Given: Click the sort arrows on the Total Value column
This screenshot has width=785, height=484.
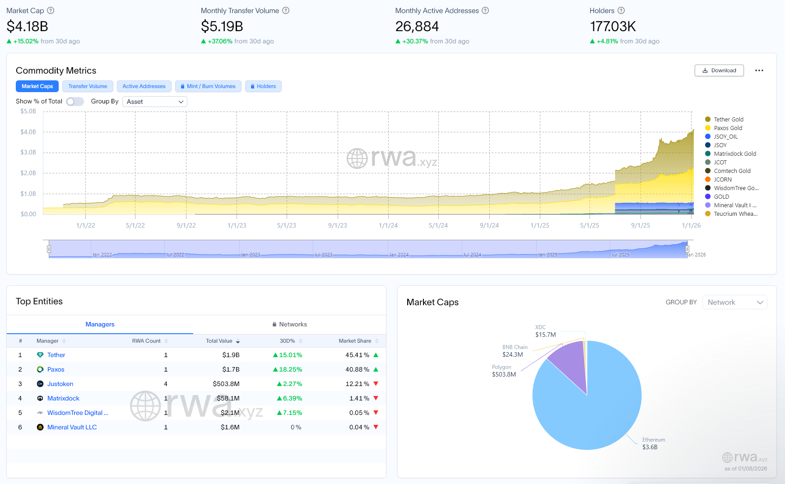Looking at the screenshot, I should 238,341.
